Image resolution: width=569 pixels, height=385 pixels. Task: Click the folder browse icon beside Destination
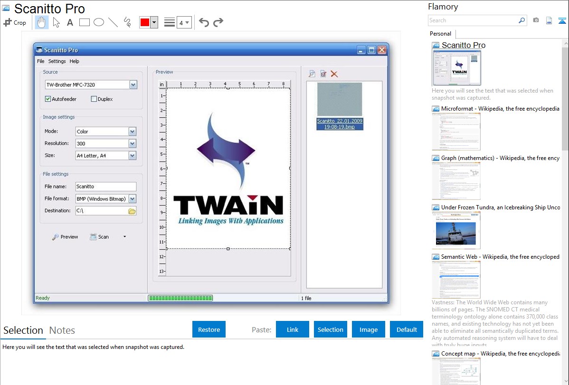point(132,211)
